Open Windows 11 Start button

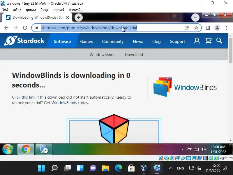[41, 168]
